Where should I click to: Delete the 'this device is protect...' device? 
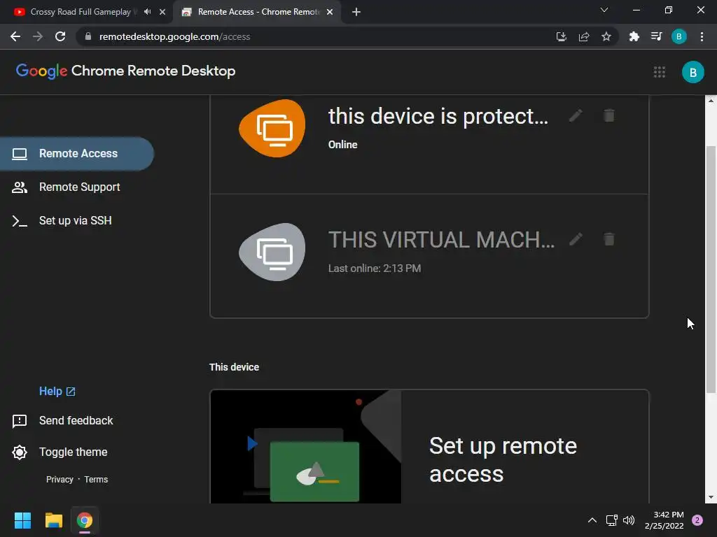(x=609, y=115)
